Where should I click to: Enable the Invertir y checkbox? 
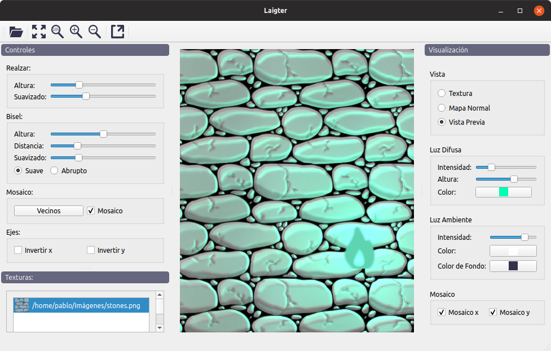pos(91,250)
